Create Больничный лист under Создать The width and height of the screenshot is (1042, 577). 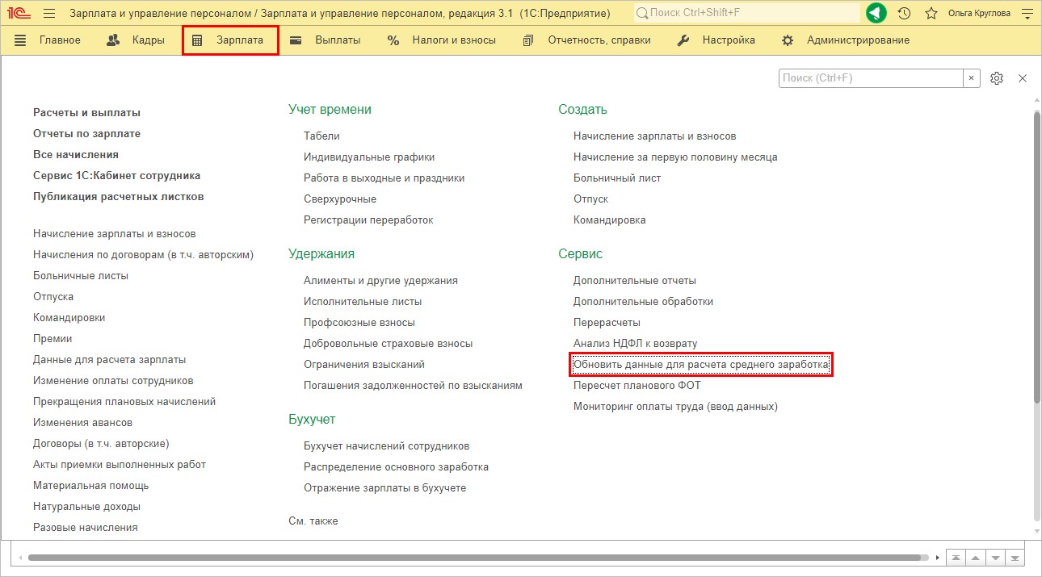click(617, 178)
